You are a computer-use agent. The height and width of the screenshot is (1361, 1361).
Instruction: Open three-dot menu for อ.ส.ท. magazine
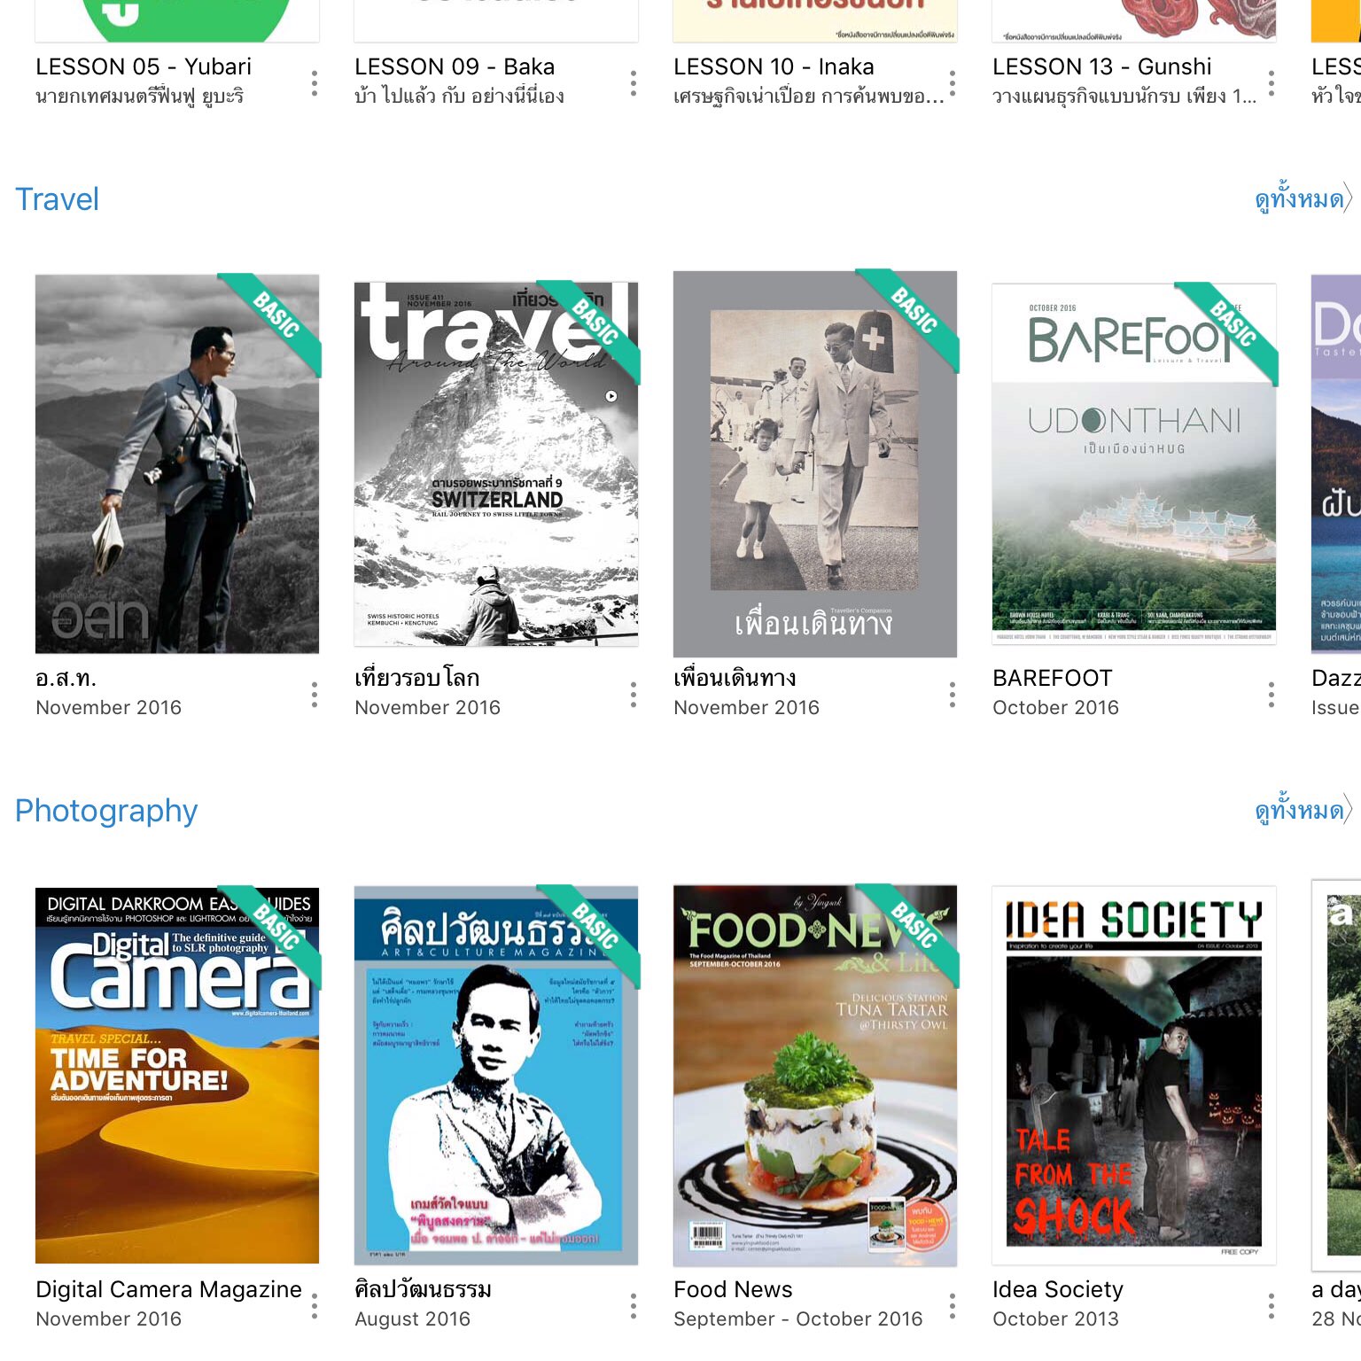[315, 694]
